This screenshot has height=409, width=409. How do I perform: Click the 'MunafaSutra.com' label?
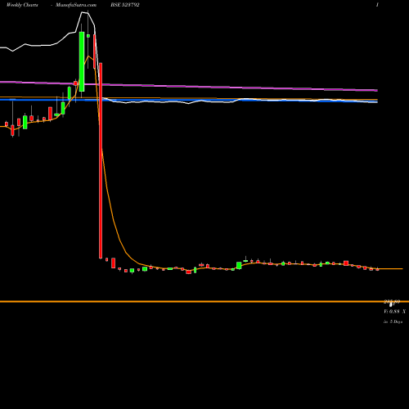[x=76, y=5]
